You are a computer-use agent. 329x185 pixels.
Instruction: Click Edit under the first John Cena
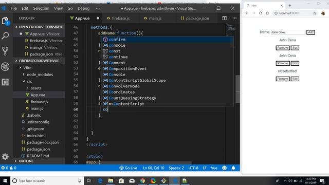click(x=295, y=48)
